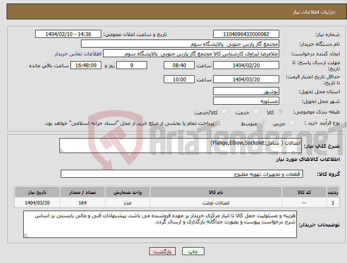Click delivery city field عسلویه

[246, 101]
